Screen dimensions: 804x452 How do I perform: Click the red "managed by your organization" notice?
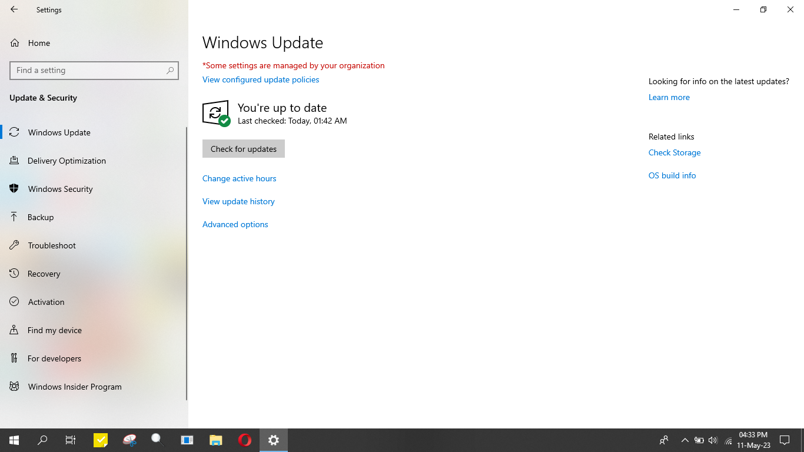click(x=294, y=65)
